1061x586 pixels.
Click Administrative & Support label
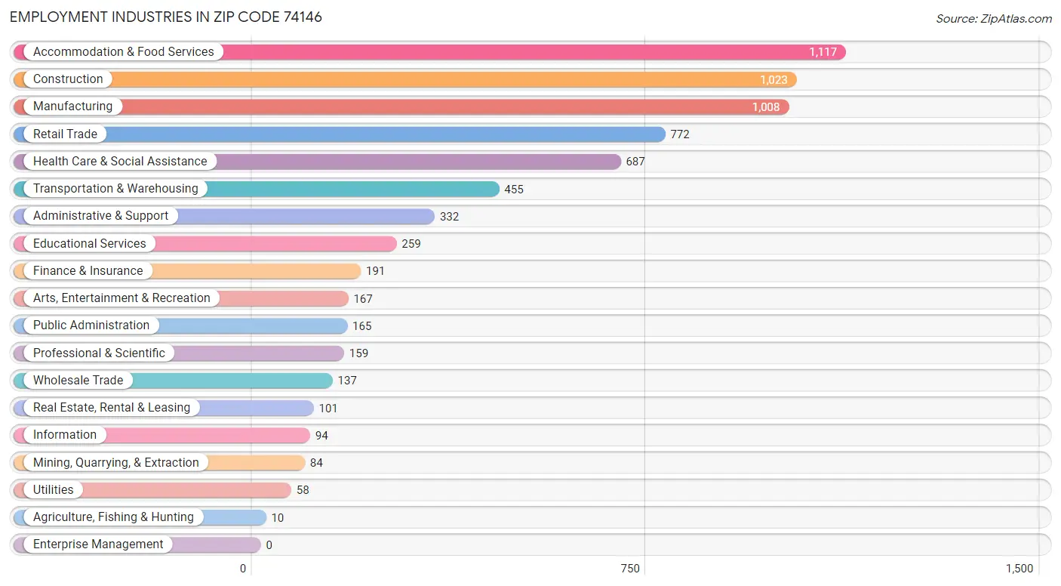click(101, 215)
